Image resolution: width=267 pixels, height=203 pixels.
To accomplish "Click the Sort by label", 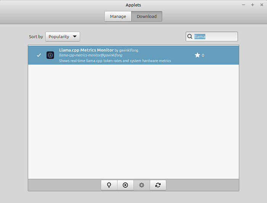I will pos(36,37).
